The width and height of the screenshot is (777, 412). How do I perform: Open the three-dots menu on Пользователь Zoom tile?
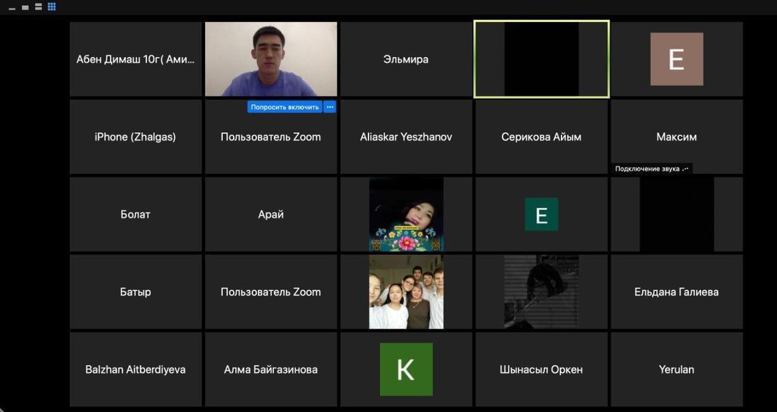click(330, 107)
